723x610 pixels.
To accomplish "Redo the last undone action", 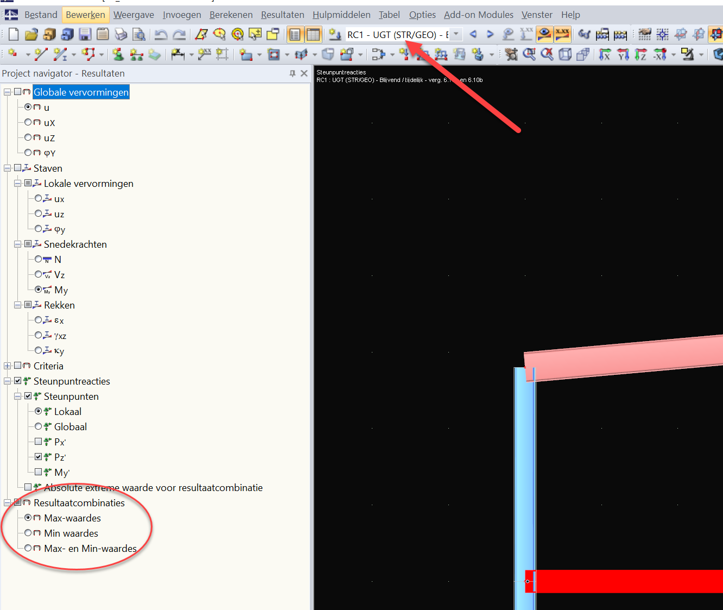I will coord(179,35).
